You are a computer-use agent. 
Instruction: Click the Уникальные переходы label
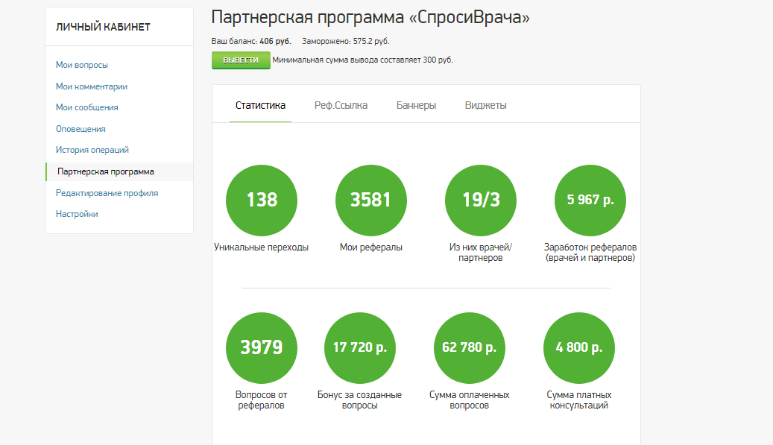(262, 247)
